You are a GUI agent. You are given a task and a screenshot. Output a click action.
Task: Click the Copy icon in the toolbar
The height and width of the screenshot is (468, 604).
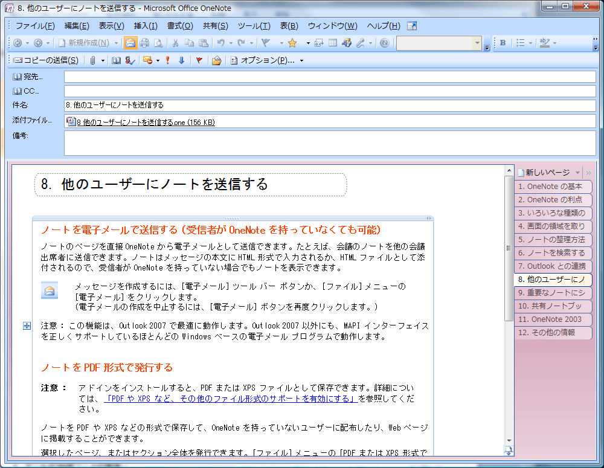tap(189, 43)
